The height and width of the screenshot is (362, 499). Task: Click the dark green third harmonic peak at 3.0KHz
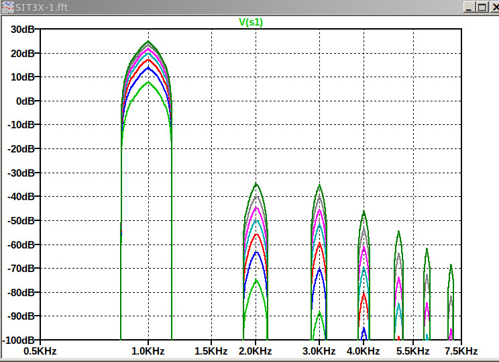[x=319, y=186]
